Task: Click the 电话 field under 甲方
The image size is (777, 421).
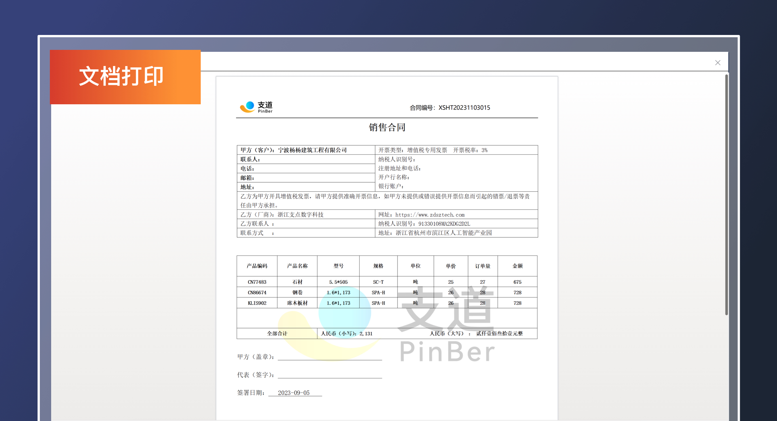Action: tap(306, 168)
